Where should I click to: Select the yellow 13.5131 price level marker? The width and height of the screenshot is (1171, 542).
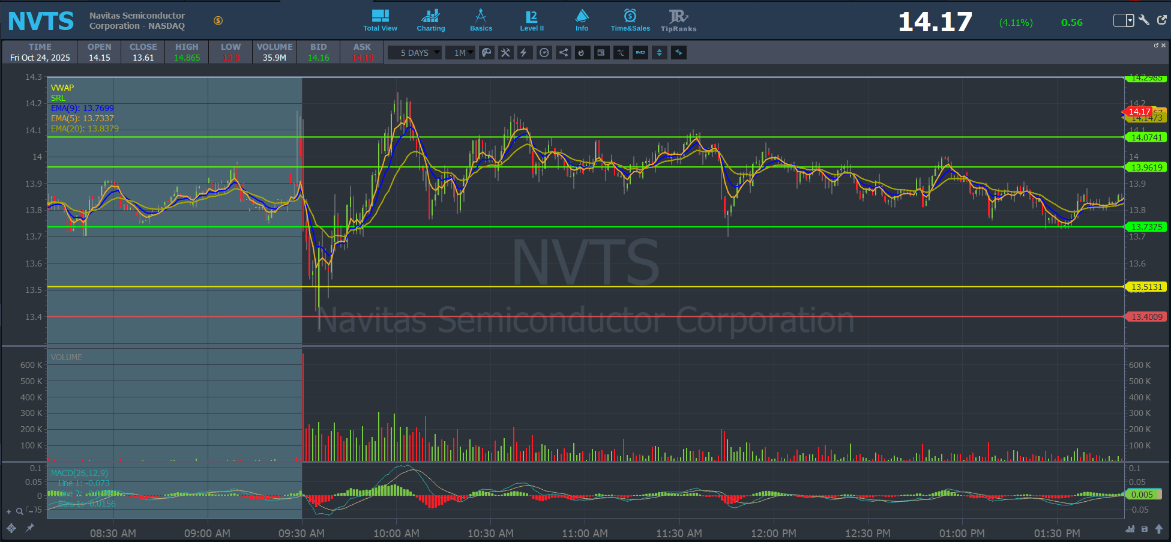pyautogui.click(x=1145, y=287)
